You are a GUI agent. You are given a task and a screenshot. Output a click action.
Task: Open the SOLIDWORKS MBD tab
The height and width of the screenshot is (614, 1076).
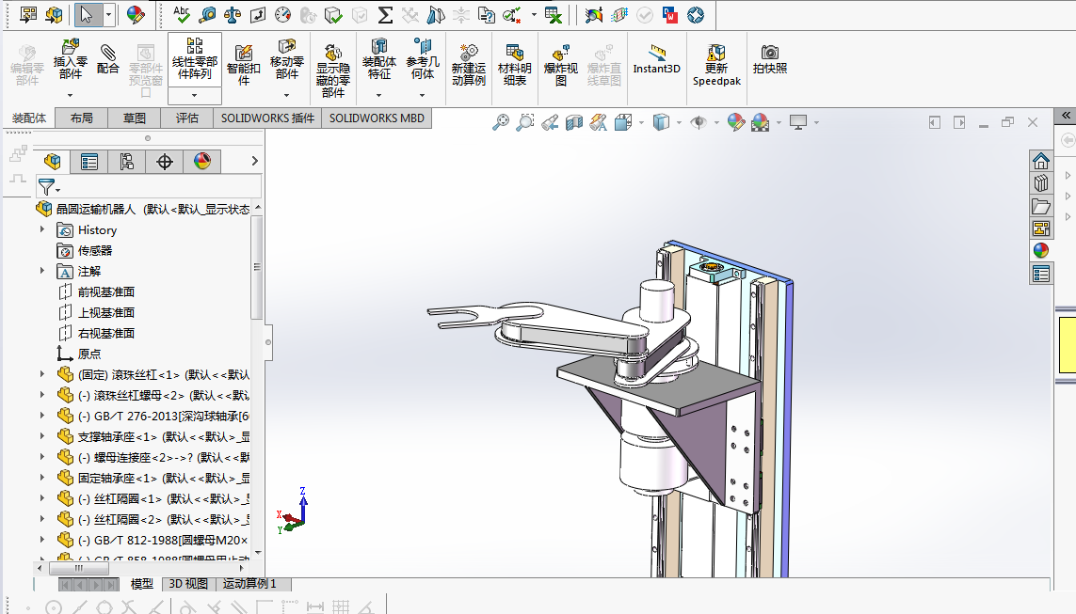click(x=377, y=118)
